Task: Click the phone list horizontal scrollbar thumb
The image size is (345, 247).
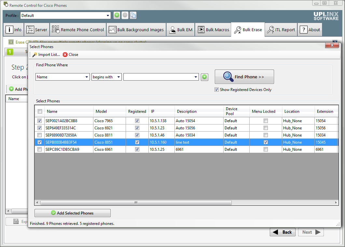Action: pyautogui.click(x=136, y=202)
